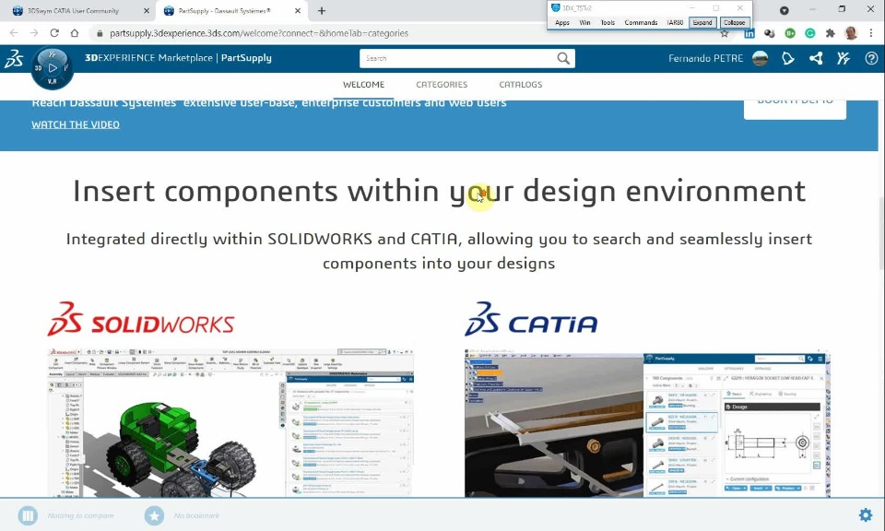The image size is (885, 531).
Task: Click the help question mark icon
Action: (871, 58)
